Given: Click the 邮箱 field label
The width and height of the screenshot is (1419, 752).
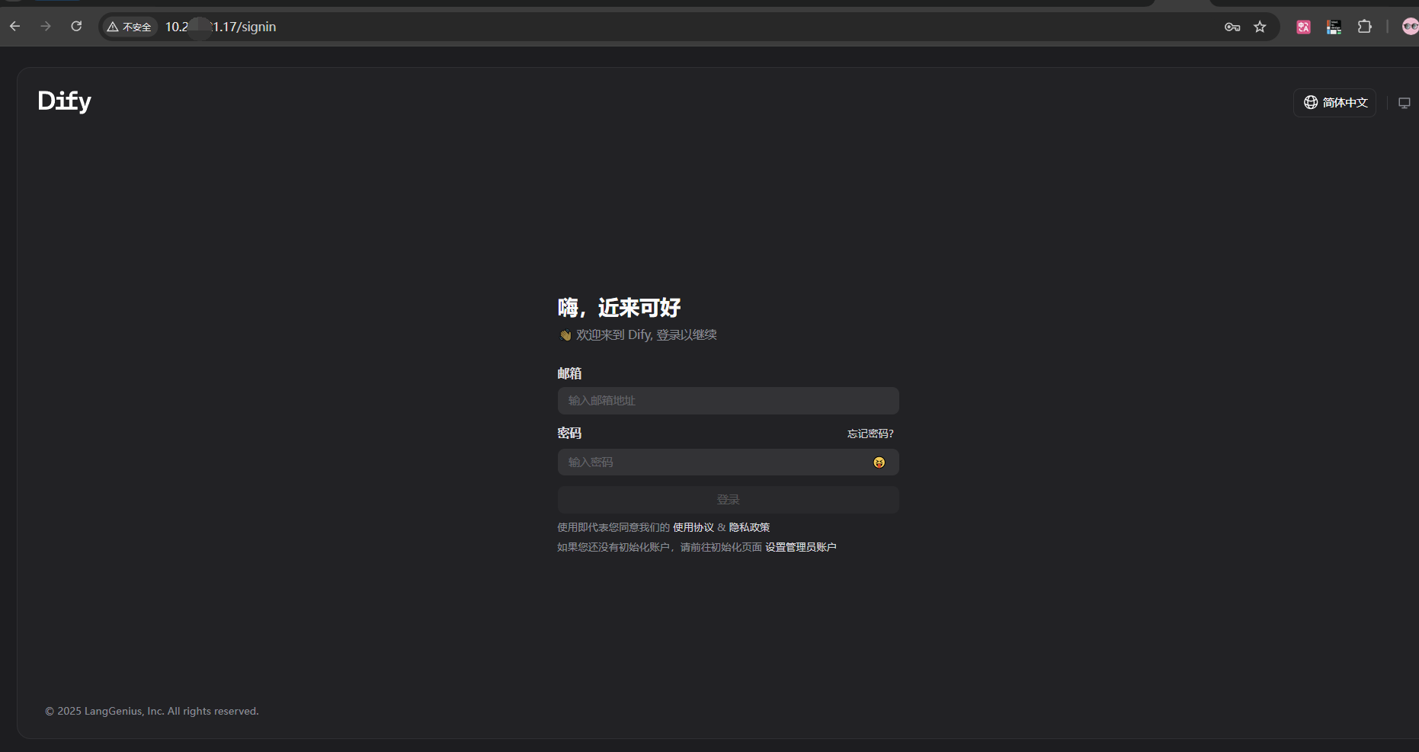Looking at the screenshot, I should (x=569, y=373).
